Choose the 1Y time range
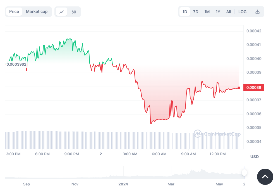 [x=218, y=12]
